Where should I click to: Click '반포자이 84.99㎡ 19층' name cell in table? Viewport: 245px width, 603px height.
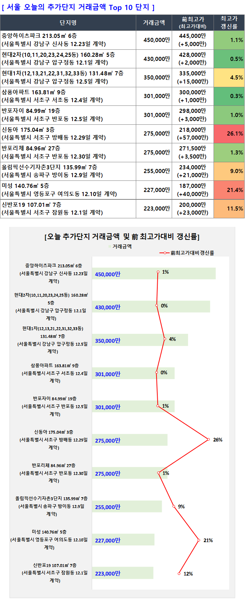coord(68,115)
